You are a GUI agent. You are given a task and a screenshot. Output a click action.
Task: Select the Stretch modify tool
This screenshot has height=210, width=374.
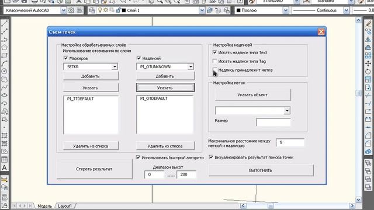tap(368, 87)
